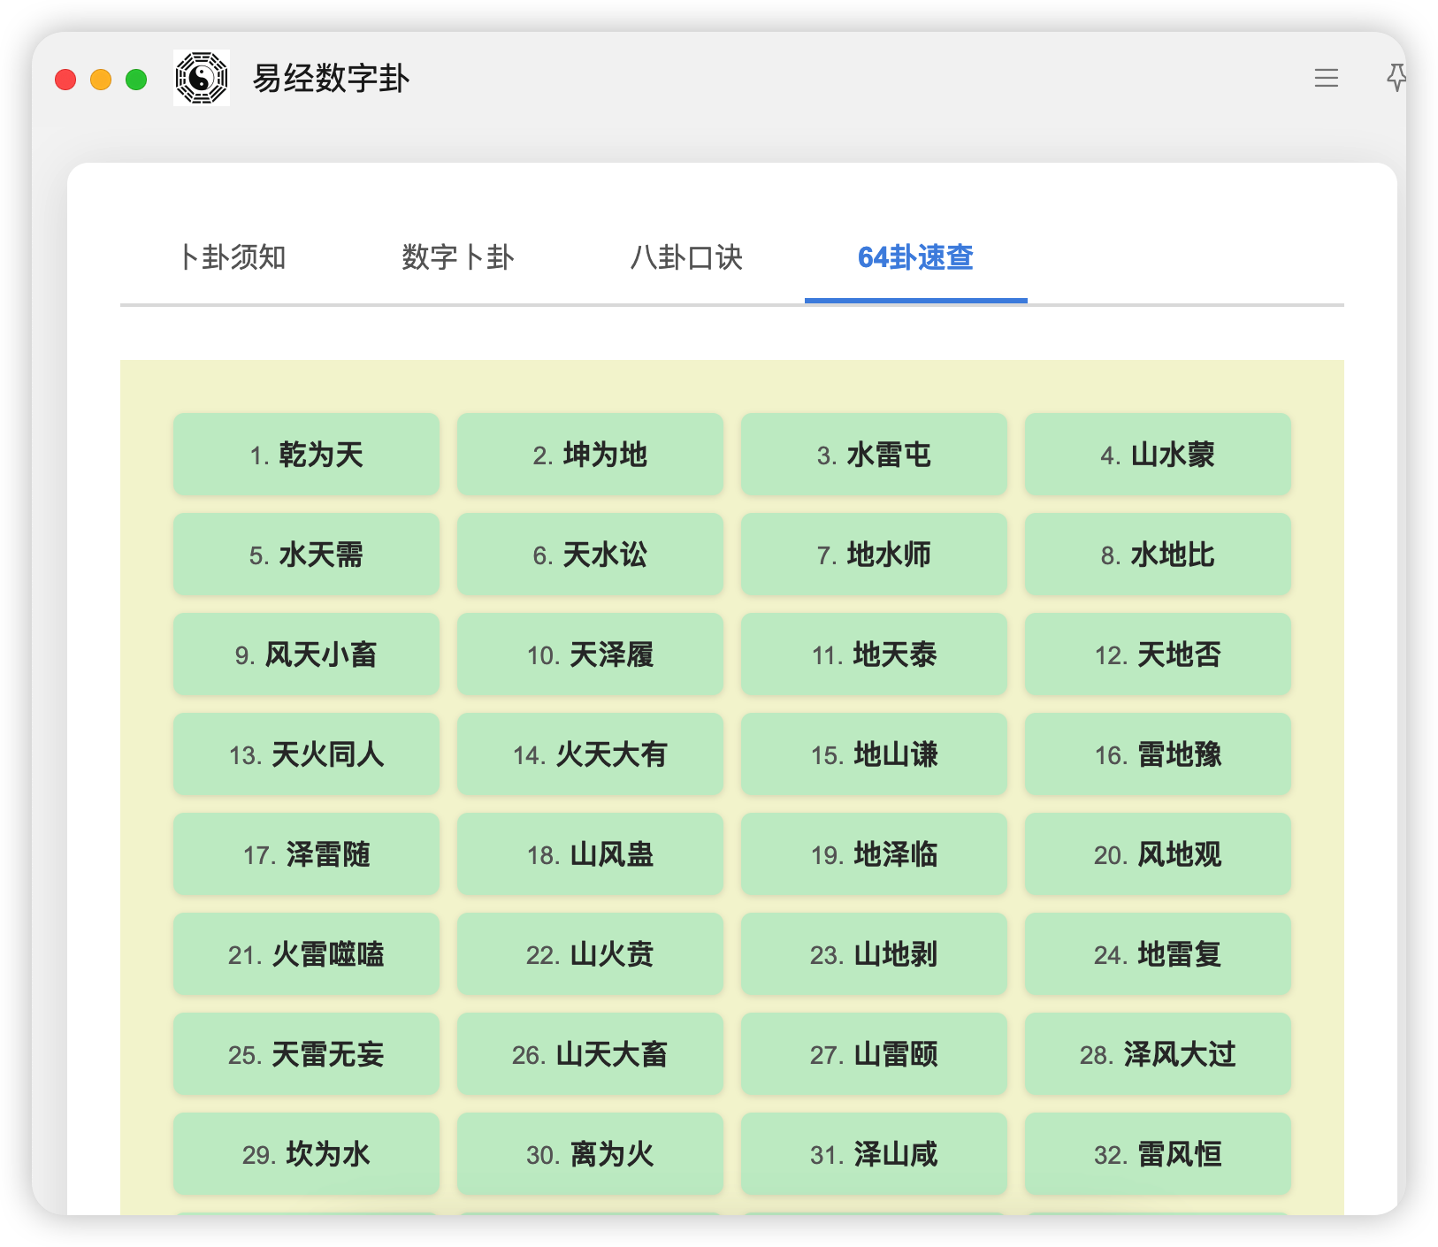
Task: Click hexagram 21. 火雷噬嗑
Action: pos(306,954)
